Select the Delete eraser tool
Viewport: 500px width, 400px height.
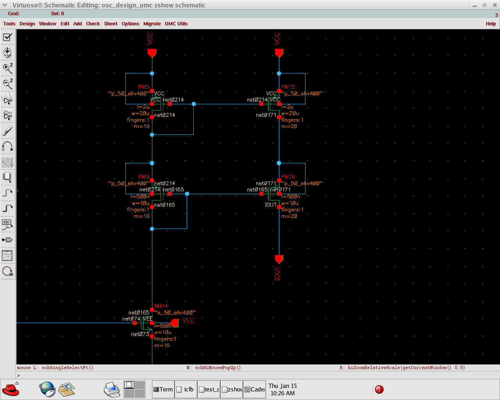(x=7, y=131)
